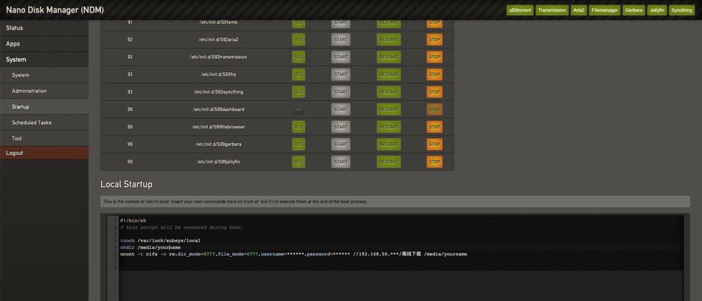Stop the S99jellyfin service
Viewport: 702px width, 301px height.
(434, 161)
